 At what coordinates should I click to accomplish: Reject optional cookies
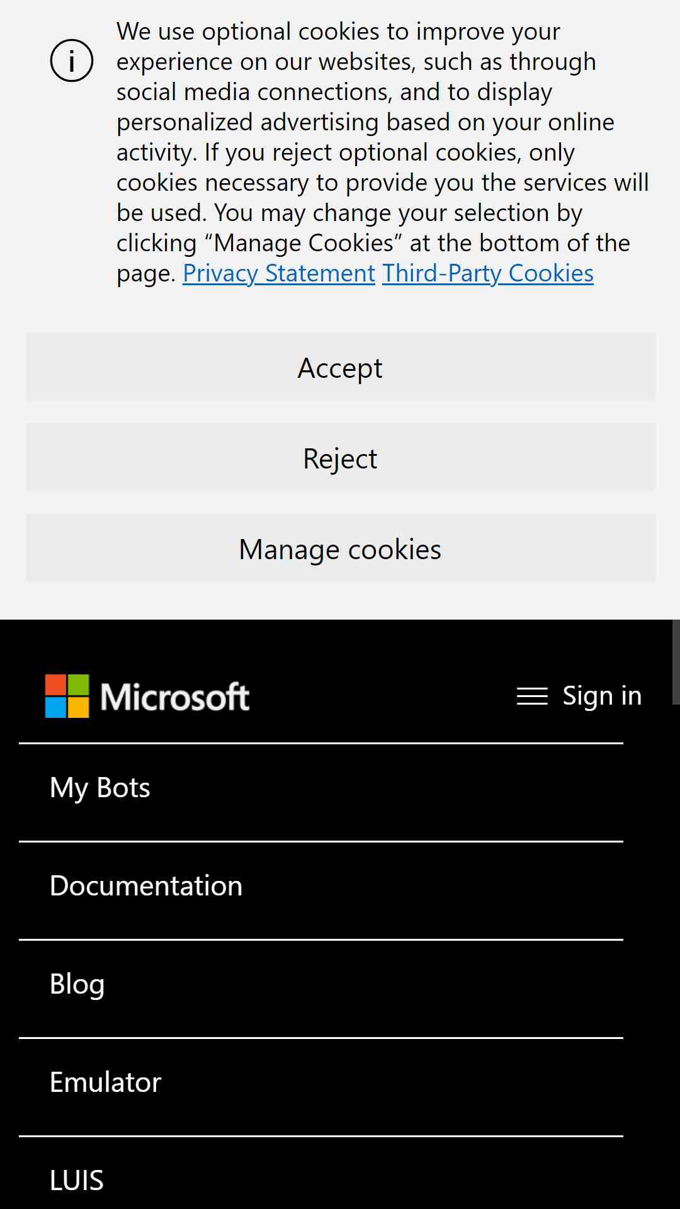341,458
